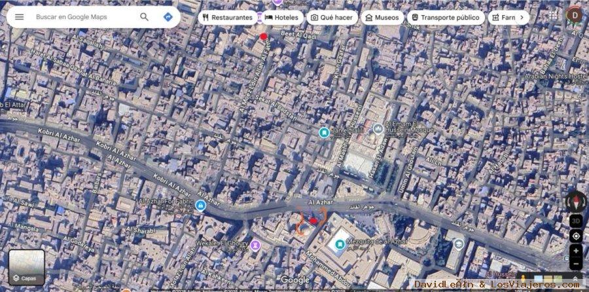Filter by Hoteles chip

tap(281, 17)
